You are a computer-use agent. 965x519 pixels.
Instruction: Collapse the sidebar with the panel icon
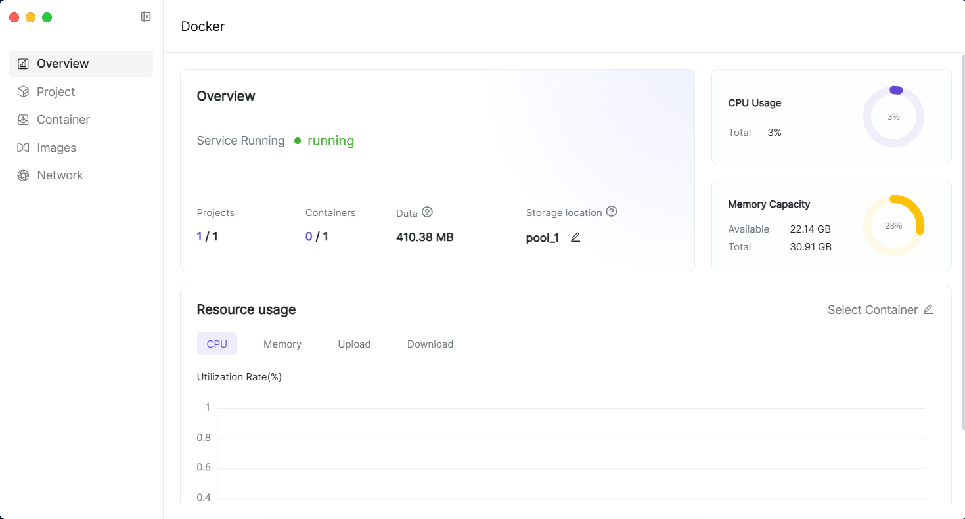[146, 17]
